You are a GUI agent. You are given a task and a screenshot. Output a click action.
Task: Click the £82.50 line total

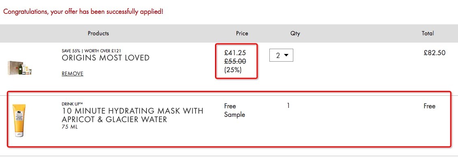pos(434,53)
